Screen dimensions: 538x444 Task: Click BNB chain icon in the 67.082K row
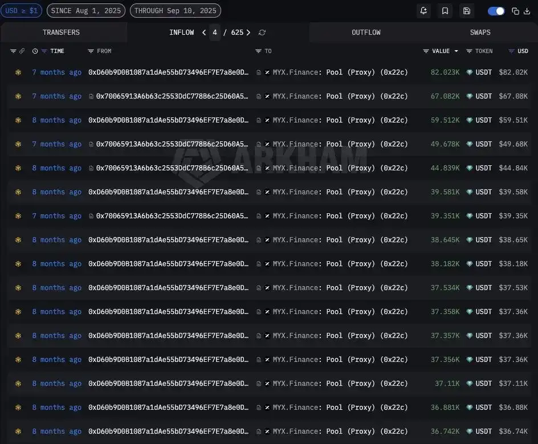pos(18,96)
